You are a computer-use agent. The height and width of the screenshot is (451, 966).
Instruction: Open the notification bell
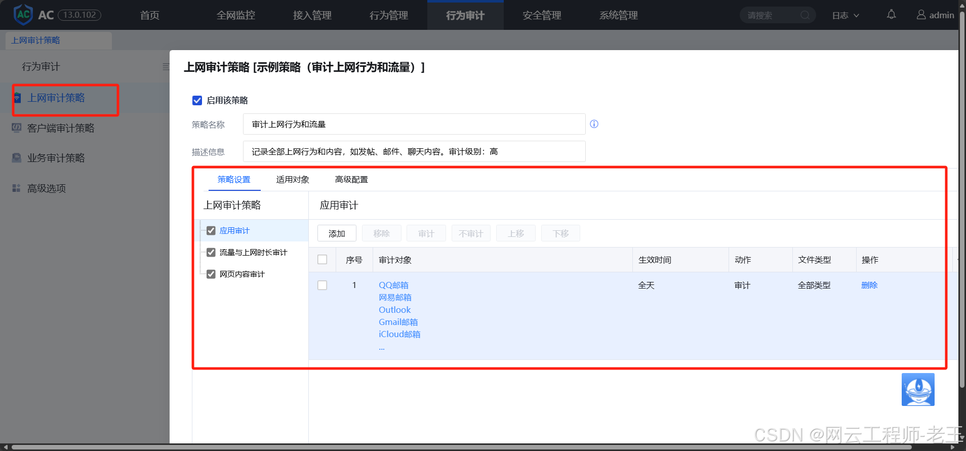(891, 15)
